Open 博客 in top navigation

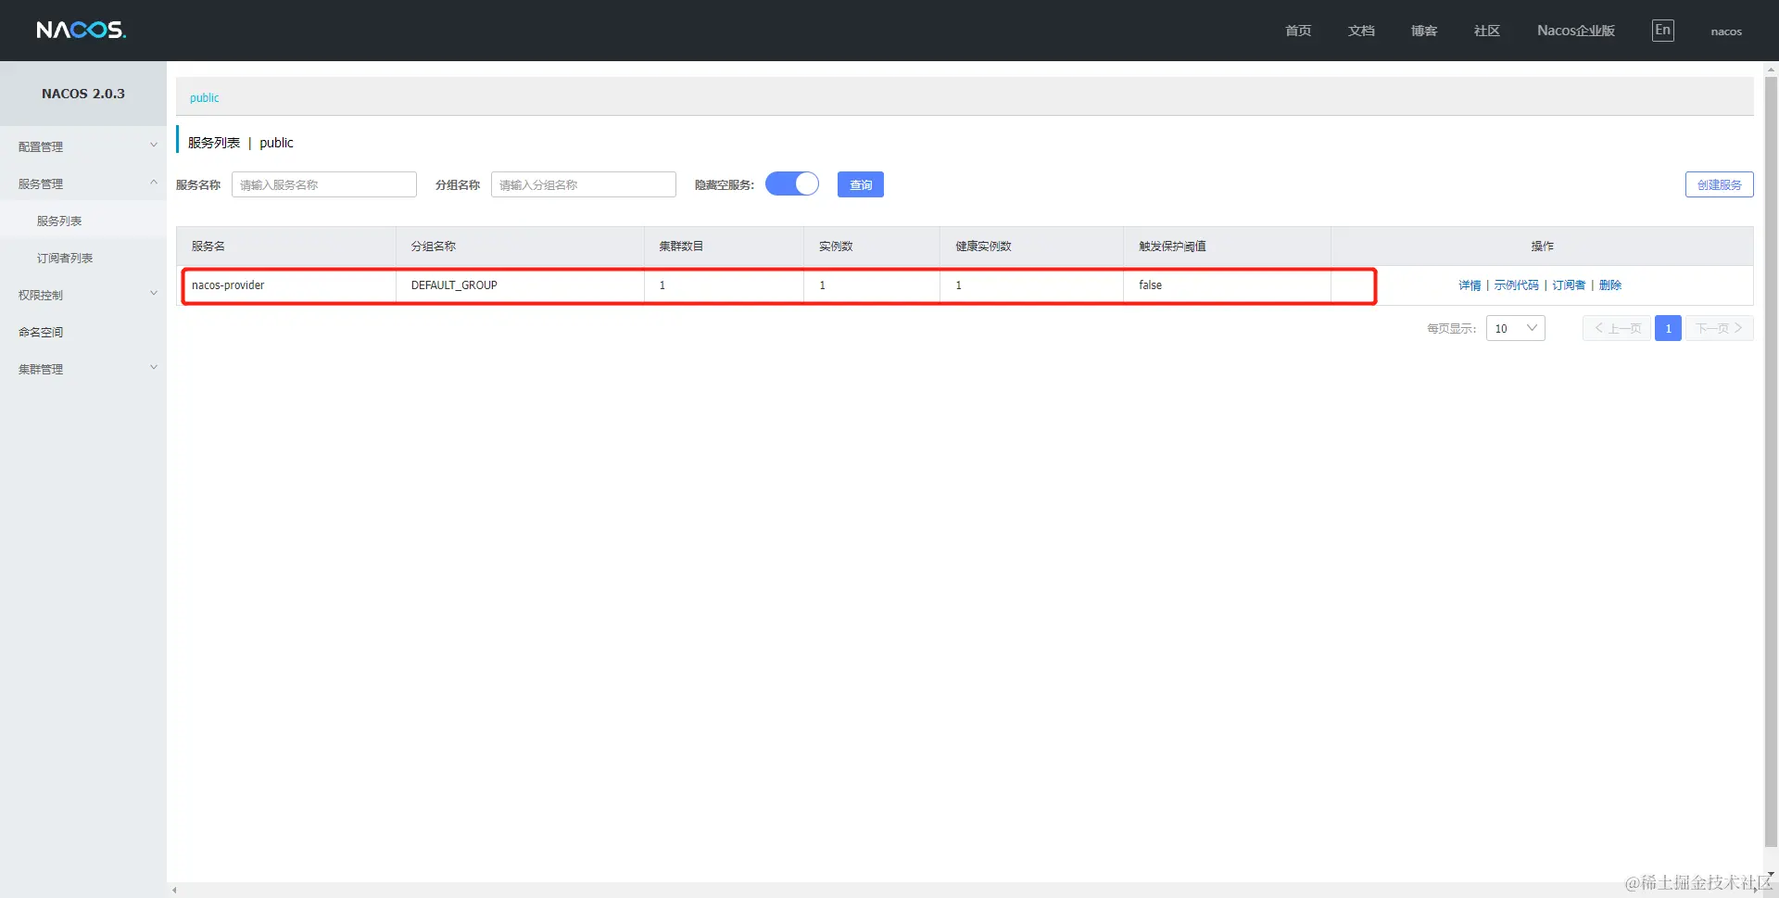1424,31
